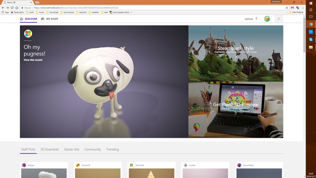Switch to the Trending tab
The height and width of the screenshot is (178, 316).
pos(112,149)
